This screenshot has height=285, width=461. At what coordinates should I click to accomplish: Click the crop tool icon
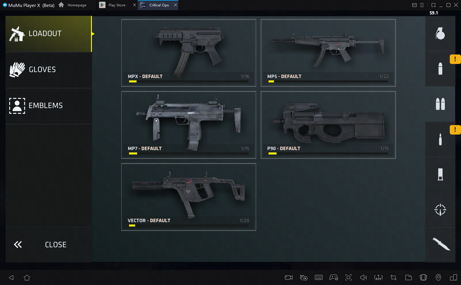pyautogui.click(x=393, y=278)
